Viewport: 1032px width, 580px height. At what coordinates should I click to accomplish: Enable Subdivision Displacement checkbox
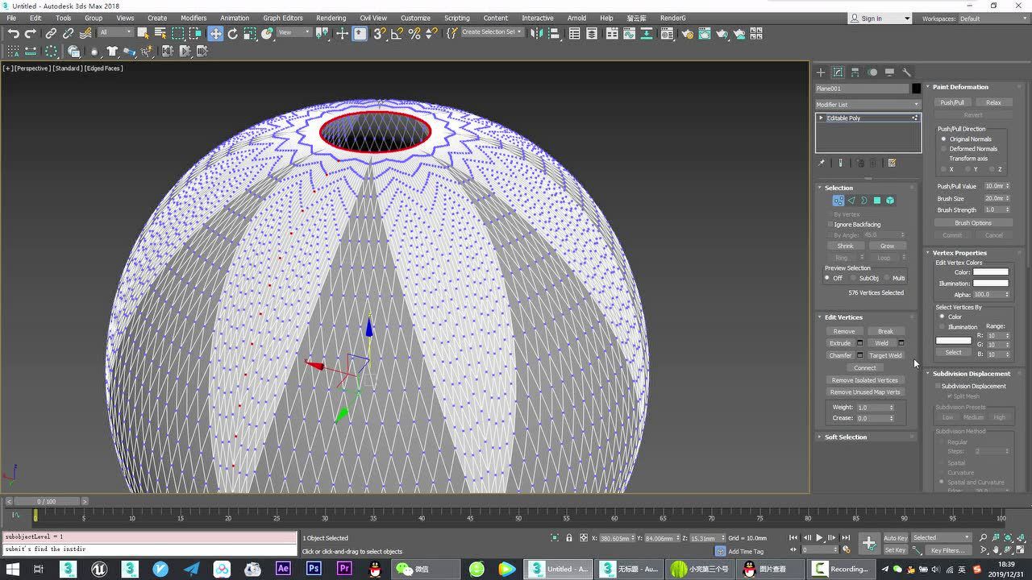click(938, 386)
